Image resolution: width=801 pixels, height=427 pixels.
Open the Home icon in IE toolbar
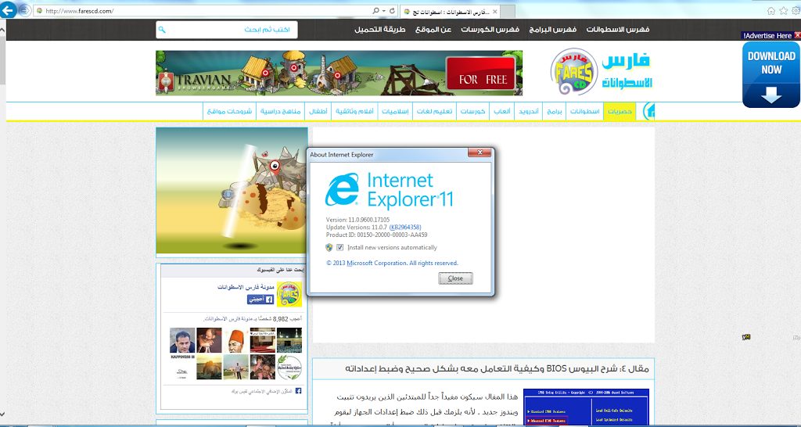(771, 10)
